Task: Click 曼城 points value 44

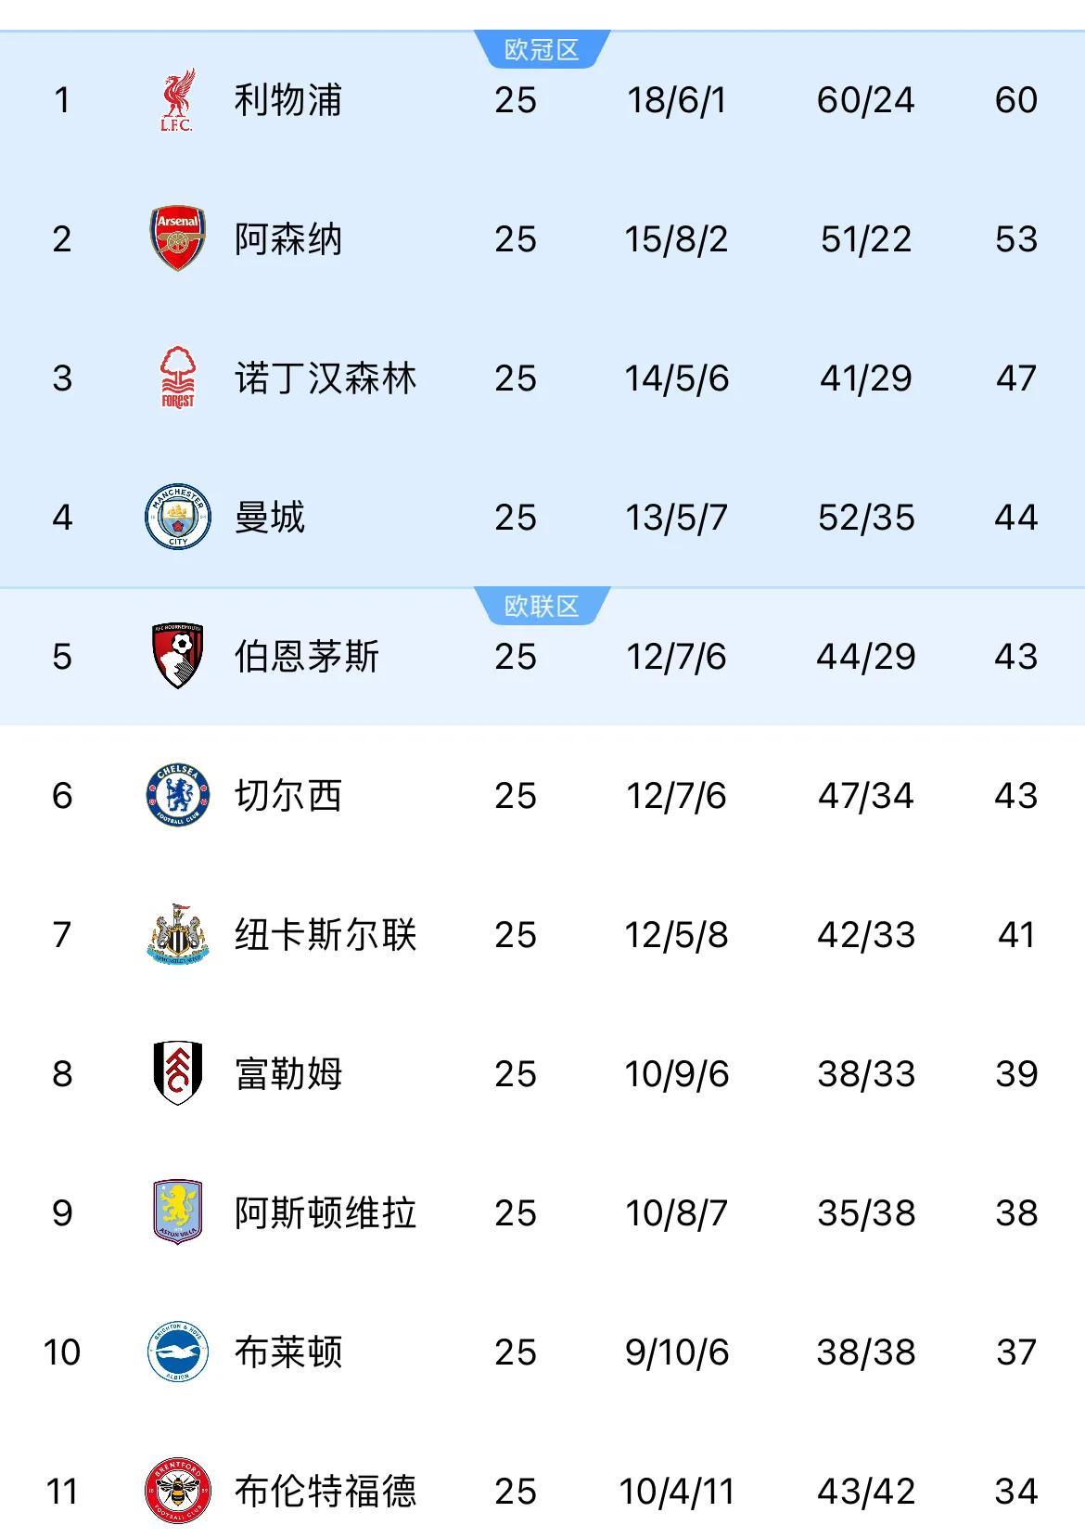Action: click(1015, 518)
